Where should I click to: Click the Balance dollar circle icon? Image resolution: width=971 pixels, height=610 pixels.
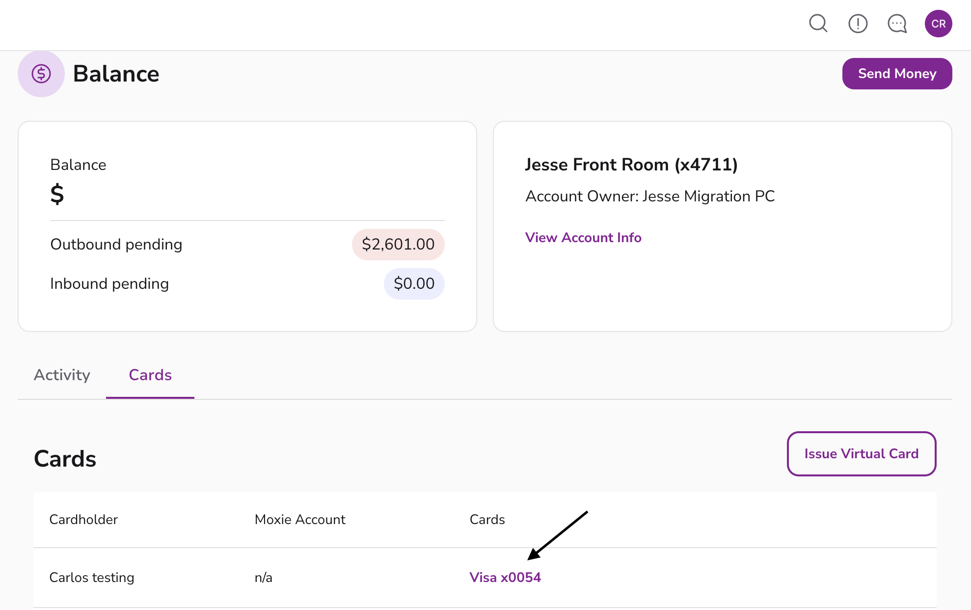click(41, 74)
